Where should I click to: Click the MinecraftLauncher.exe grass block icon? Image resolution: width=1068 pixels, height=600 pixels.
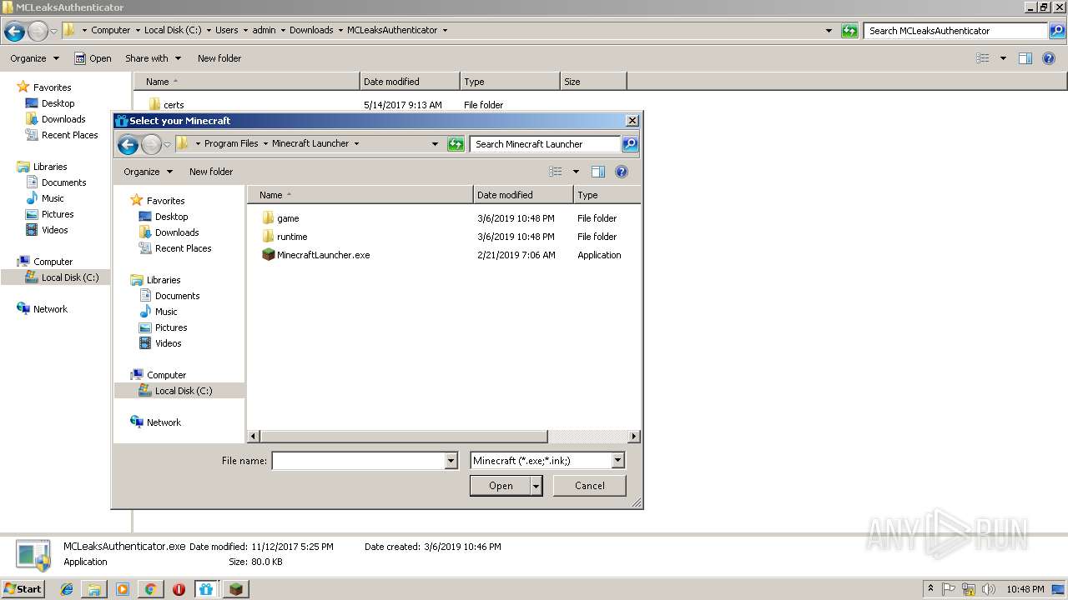tap(269, 255)
